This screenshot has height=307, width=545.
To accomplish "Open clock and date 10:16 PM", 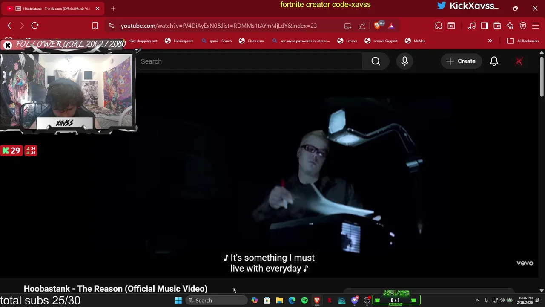I will 525,301.
